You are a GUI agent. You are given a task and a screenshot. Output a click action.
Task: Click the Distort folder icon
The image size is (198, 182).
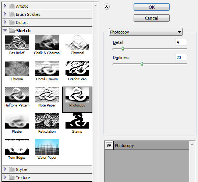point(11,22)
